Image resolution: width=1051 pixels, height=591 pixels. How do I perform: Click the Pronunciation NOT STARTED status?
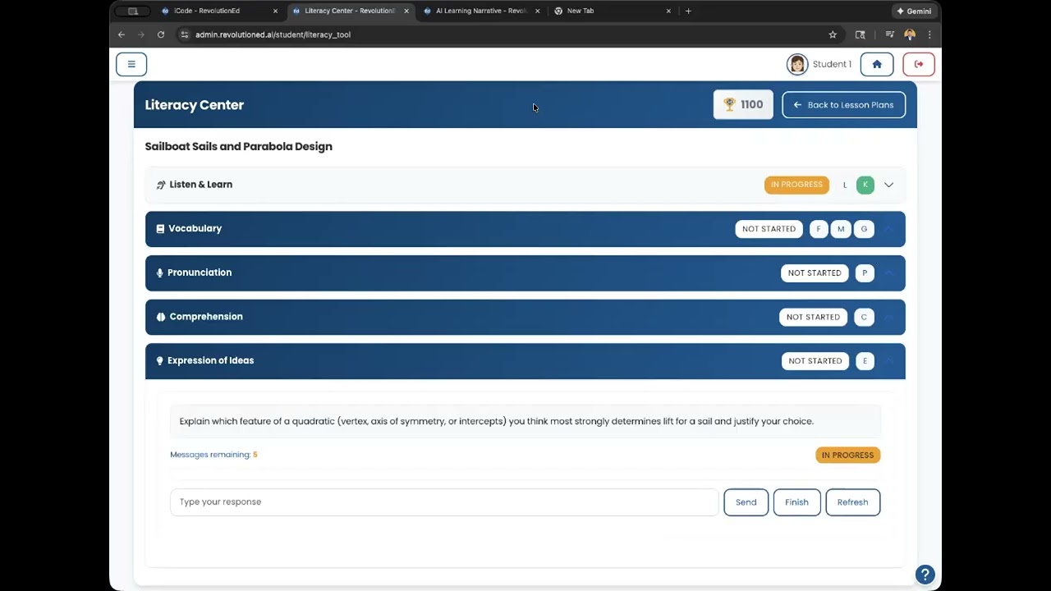pos(815,273)
